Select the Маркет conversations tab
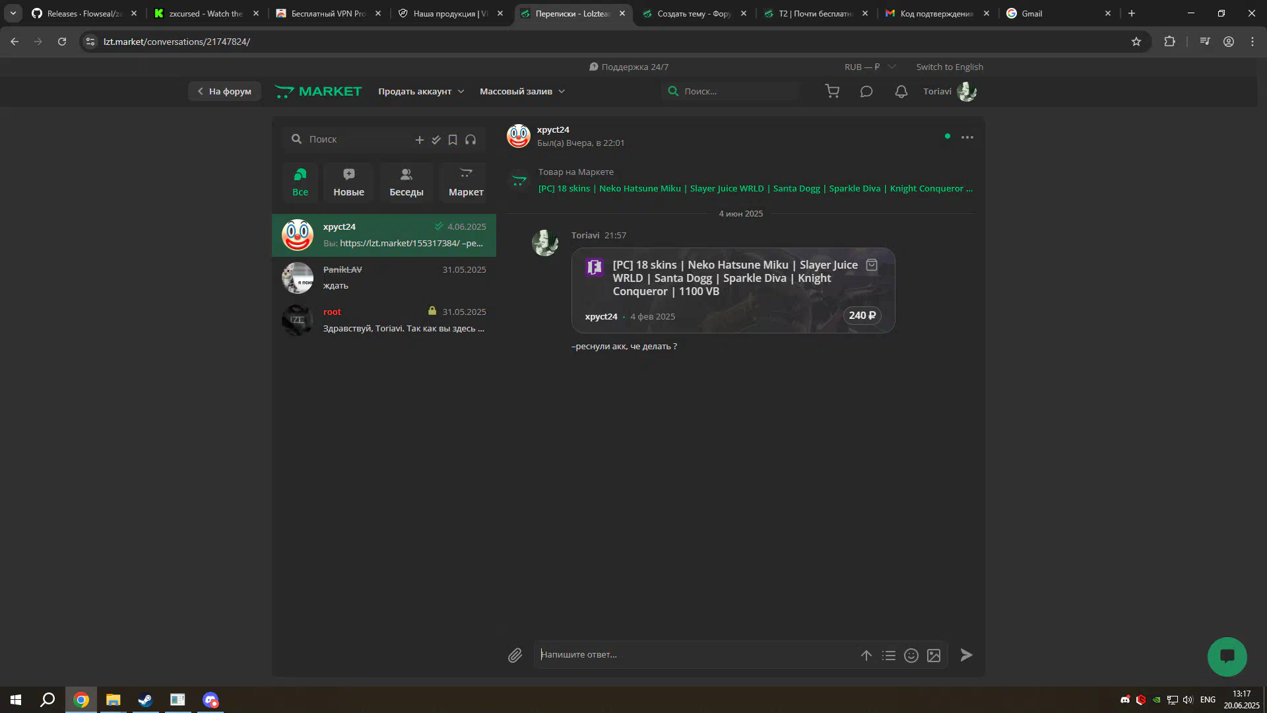The image size is (1267, 713). [x=466, y=182]
